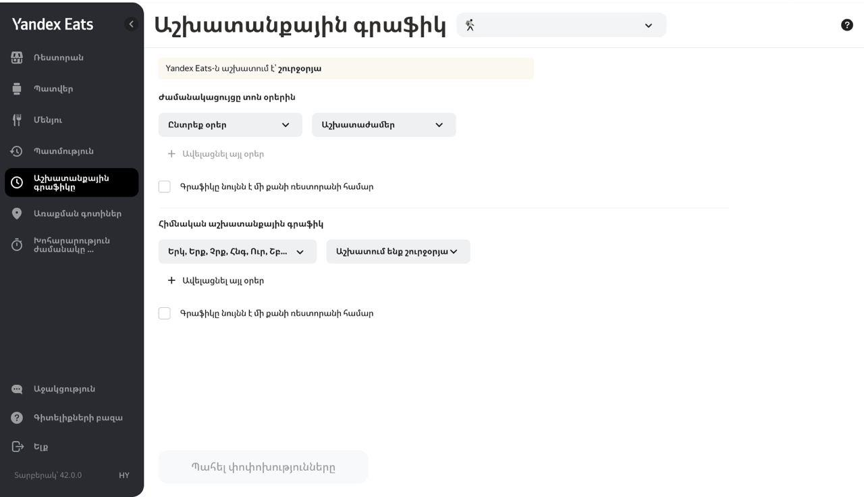Click the Orders icon in sidebar
This screenshot has width=864, height=497.
tap(17, 88)
